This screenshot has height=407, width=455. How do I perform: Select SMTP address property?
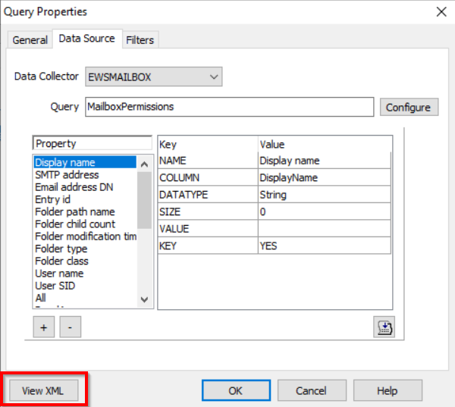point(85,175)
